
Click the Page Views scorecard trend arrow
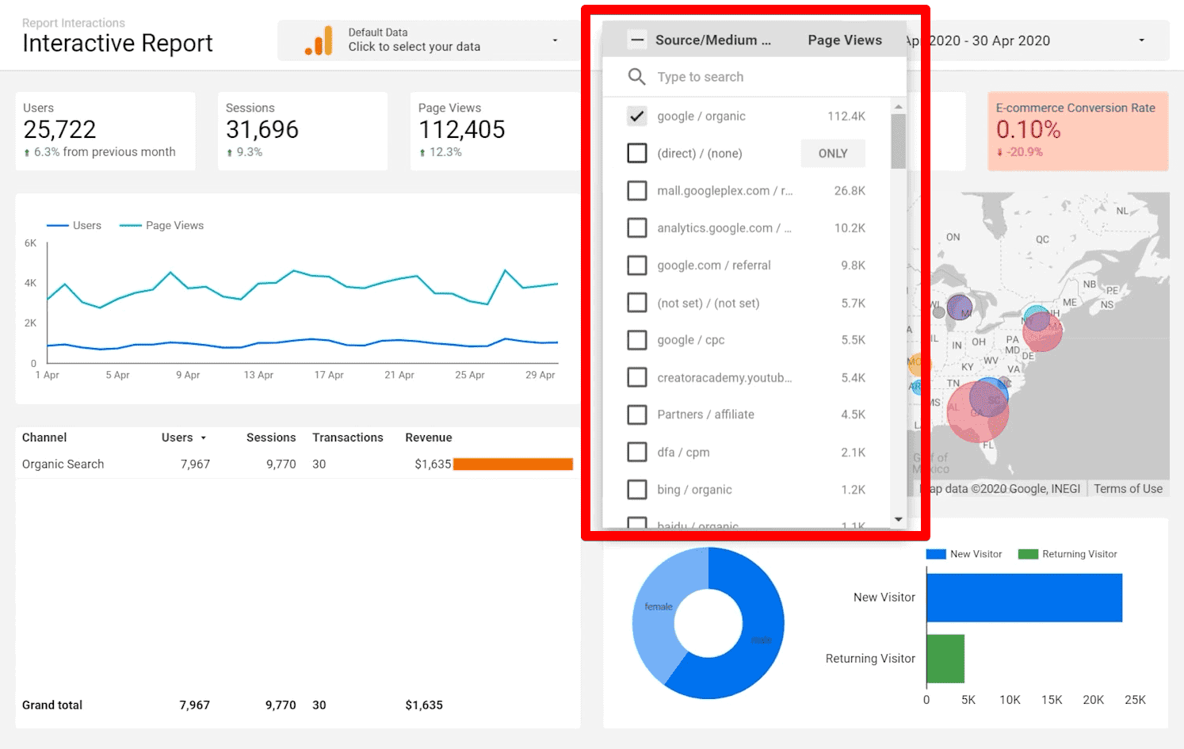[x=422, y=152]
